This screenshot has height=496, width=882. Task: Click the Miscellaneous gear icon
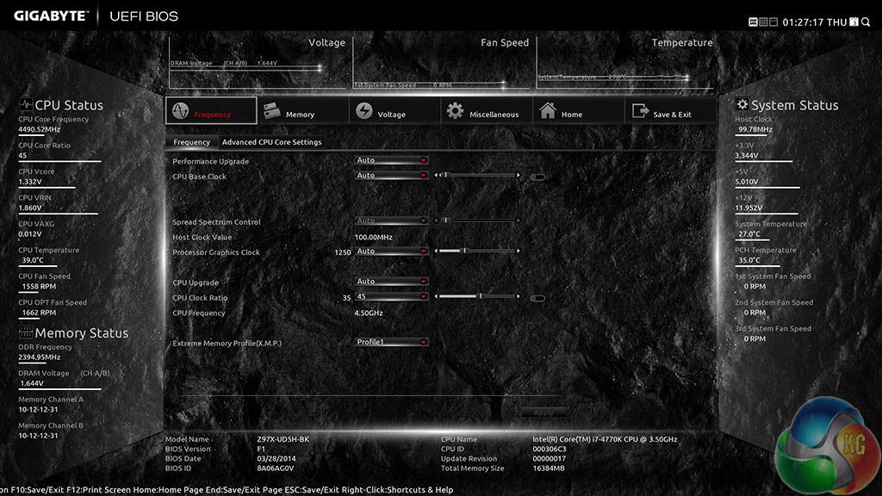coord(455,111)
